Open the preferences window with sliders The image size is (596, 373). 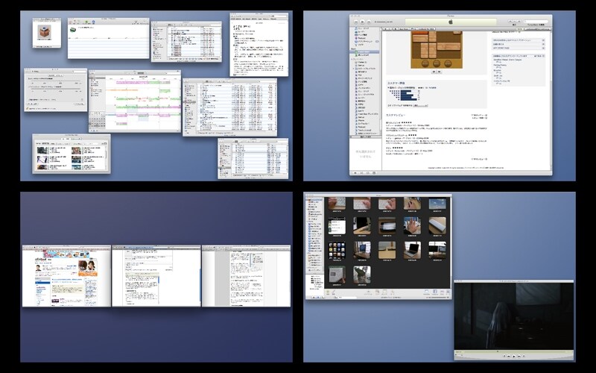(x=55, y=90)
